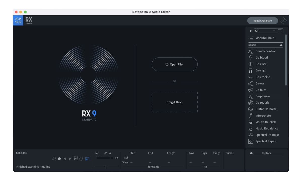
Task: Toggle loop playback
Action: [81, 159]
